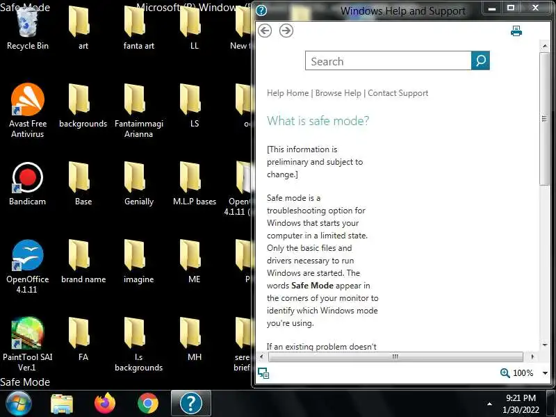Viewport: 556px width, 417px height.
Task: Open the Contact Support link
Action: point(398,93)
